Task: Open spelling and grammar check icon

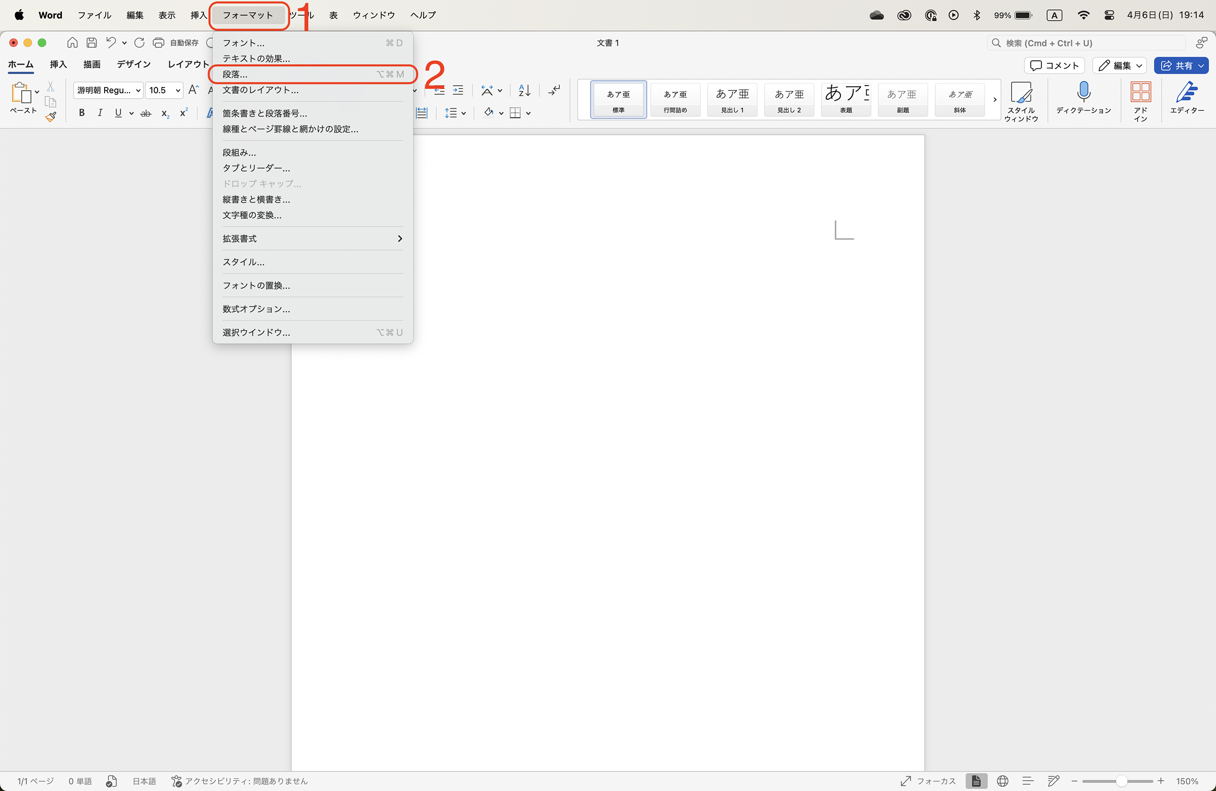Action: (x=111, y=781)
